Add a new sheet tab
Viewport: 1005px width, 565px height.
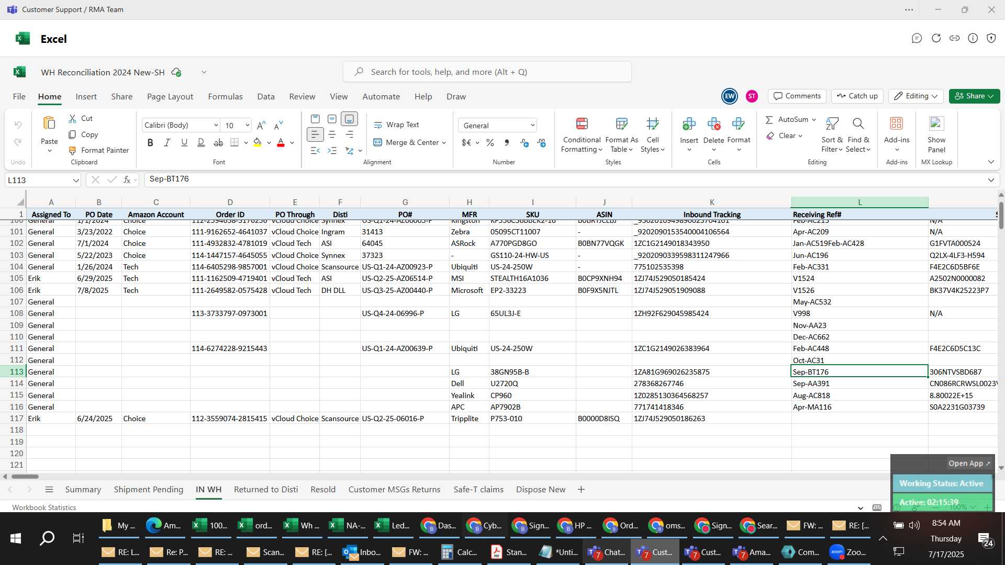tap(581, 490)
